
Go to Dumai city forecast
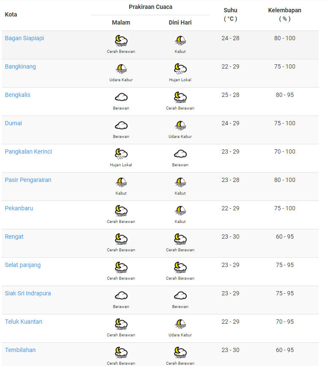click(x=14, y=123)
